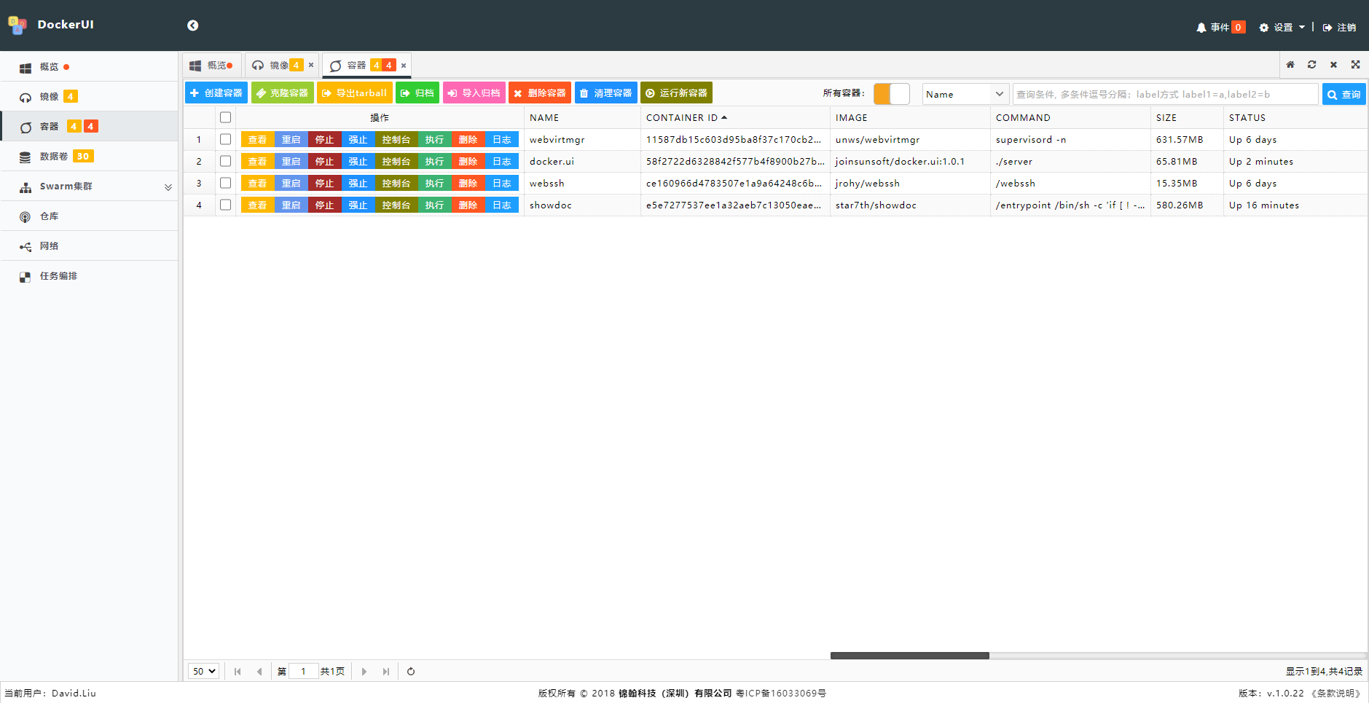Click 重启 for docker.ui container
1369x703 pixels.
pos(291,161)
